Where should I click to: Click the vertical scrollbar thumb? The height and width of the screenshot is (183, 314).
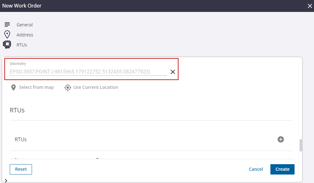tap(301, 145)
